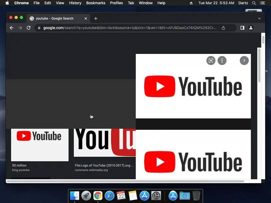Open the File menu
Screen dimensions: 271x203
pyautogui.click(x=37, y=3)
